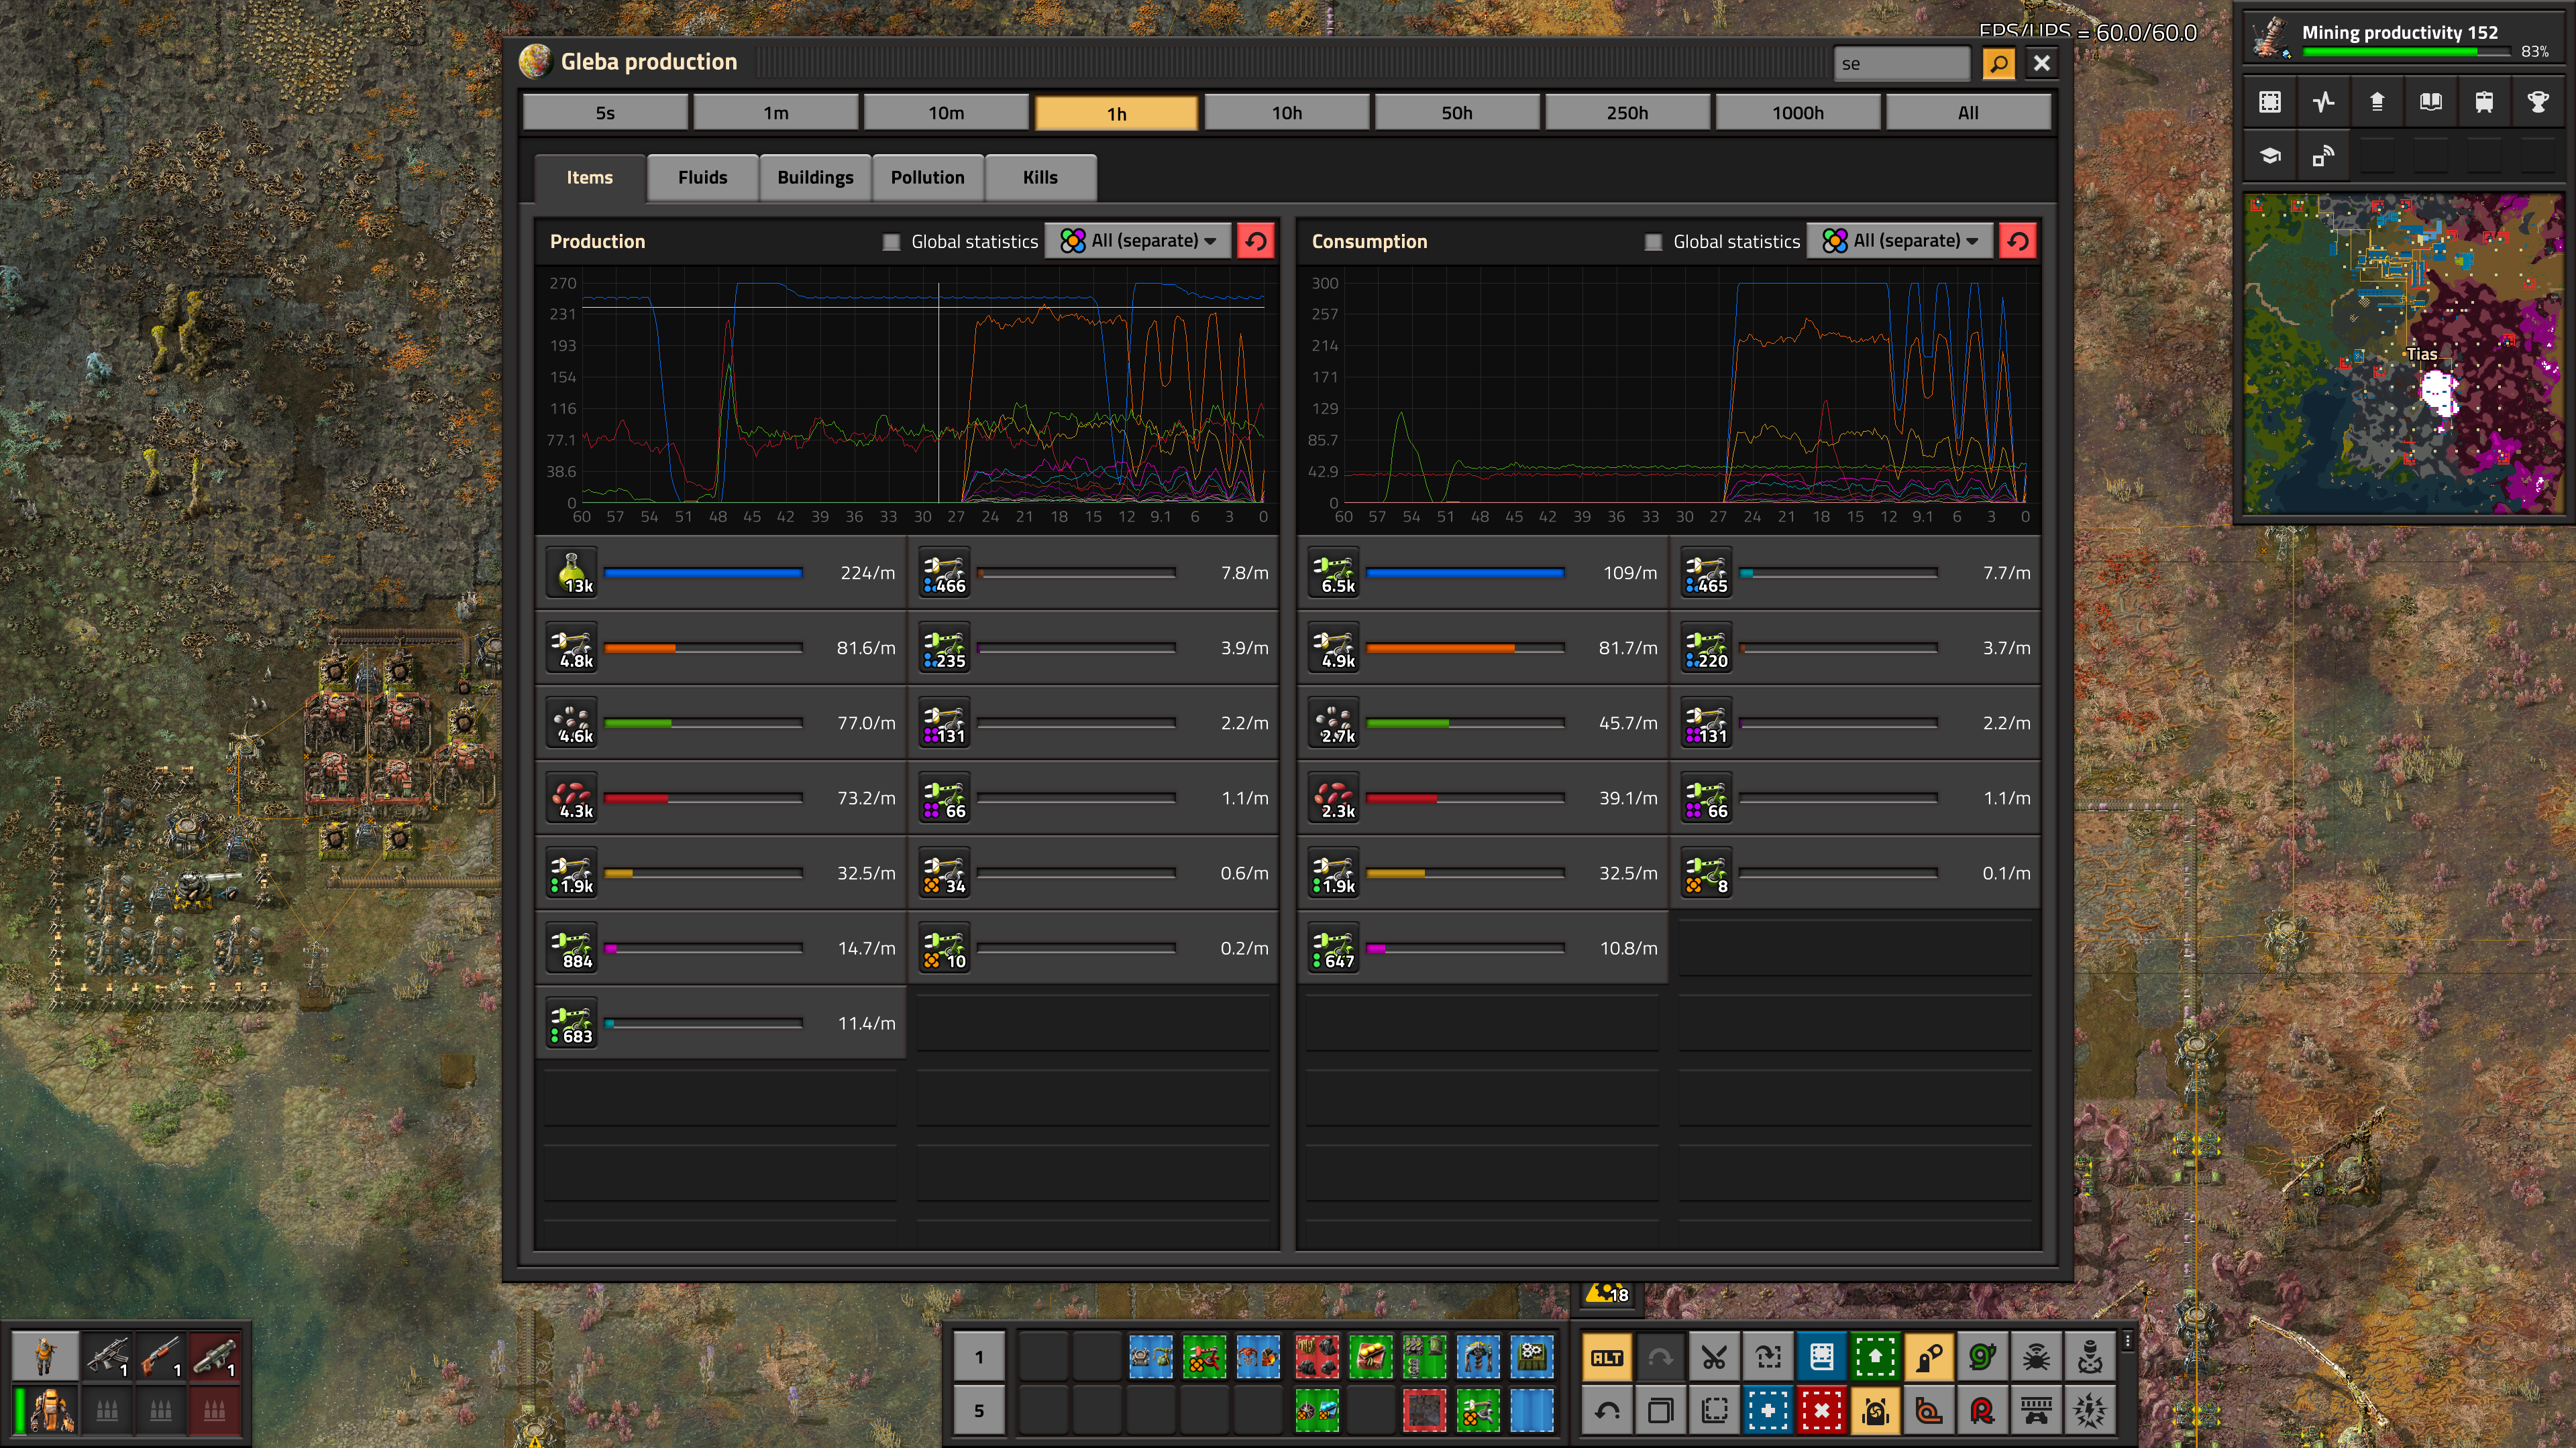The width and height of the screenshot is (2576, 1448).
Task: Switch to the Buildings tab
Action: tap(815, 177)
